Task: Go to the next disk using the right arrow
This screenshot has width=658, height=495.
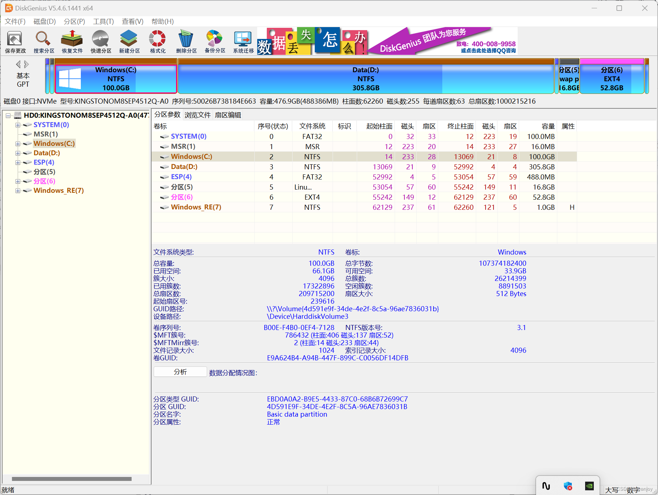Action: coord(26,64)
